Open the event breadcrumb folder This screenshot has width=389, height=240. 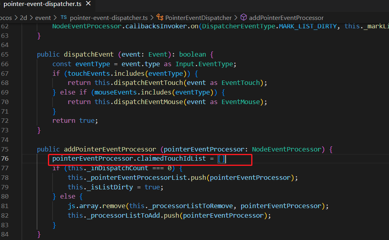pyautogui.click(x=43, y=18)
